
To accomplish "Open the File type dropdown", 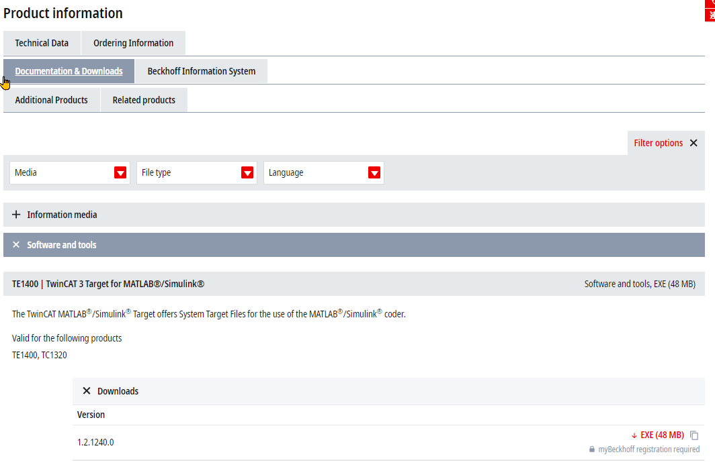I will [x=196, y=172].
